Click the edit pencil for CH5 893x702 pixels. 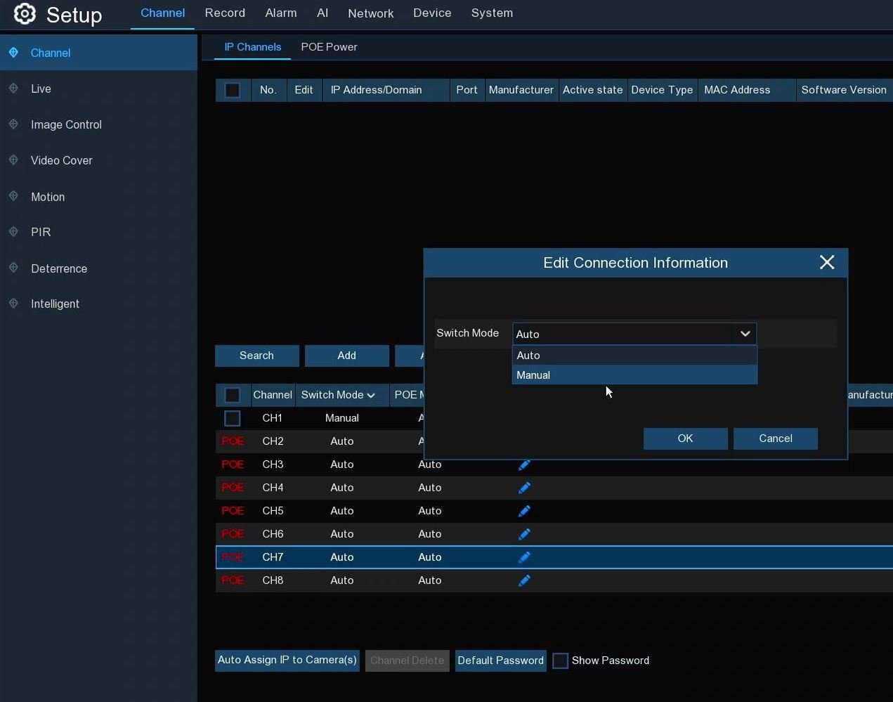pyautogui.click(x=524, y=511)
